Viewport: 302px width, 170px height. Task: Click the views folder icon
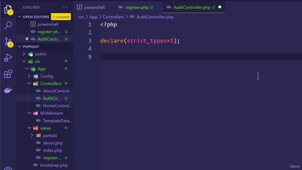pos(36,128)
